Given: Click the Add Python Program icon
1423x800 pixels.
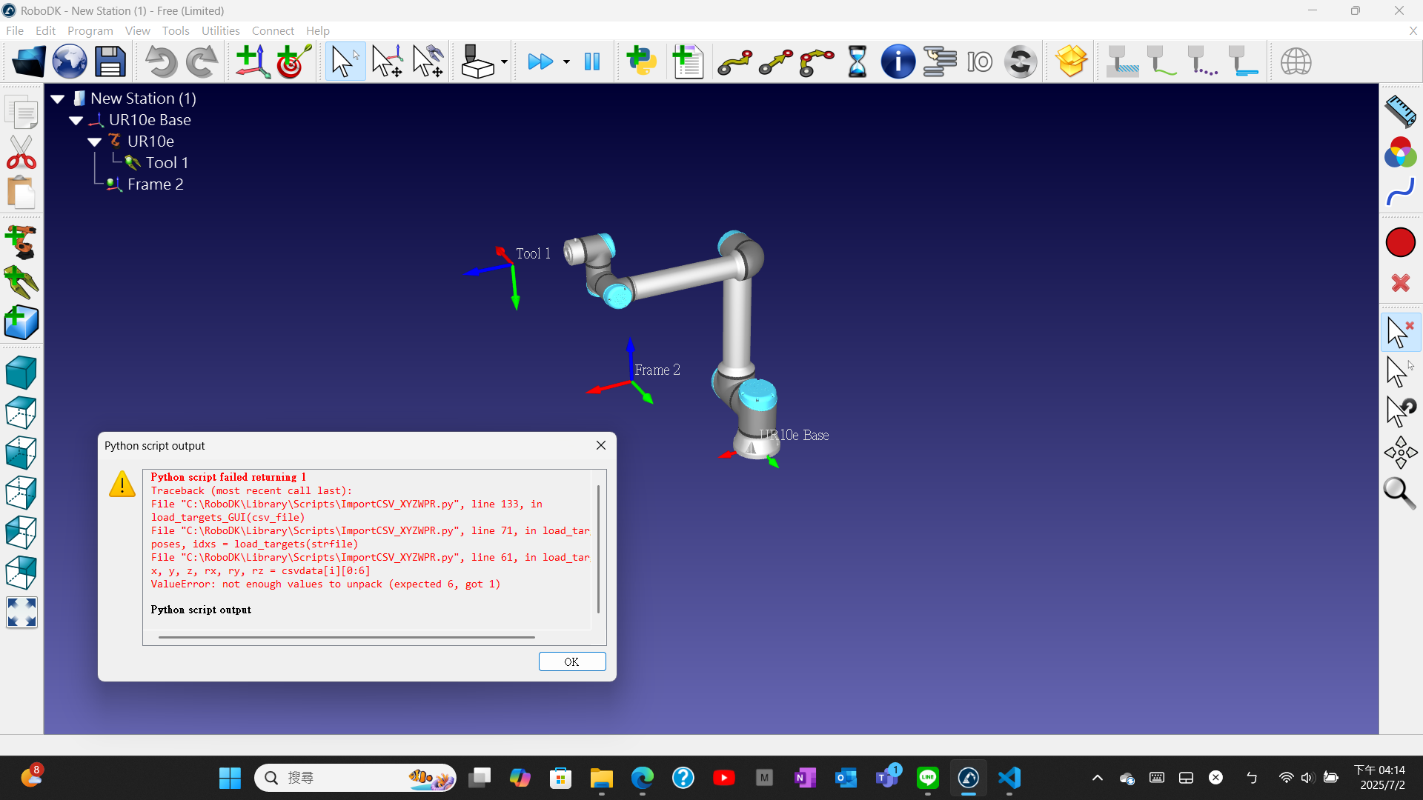Looking at the screenshot, I should 641,61.
